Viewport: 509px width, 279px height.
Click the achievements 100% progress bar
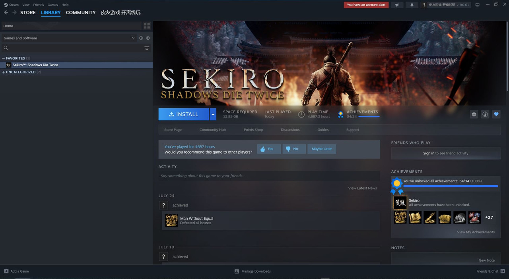tap(451, 186)
